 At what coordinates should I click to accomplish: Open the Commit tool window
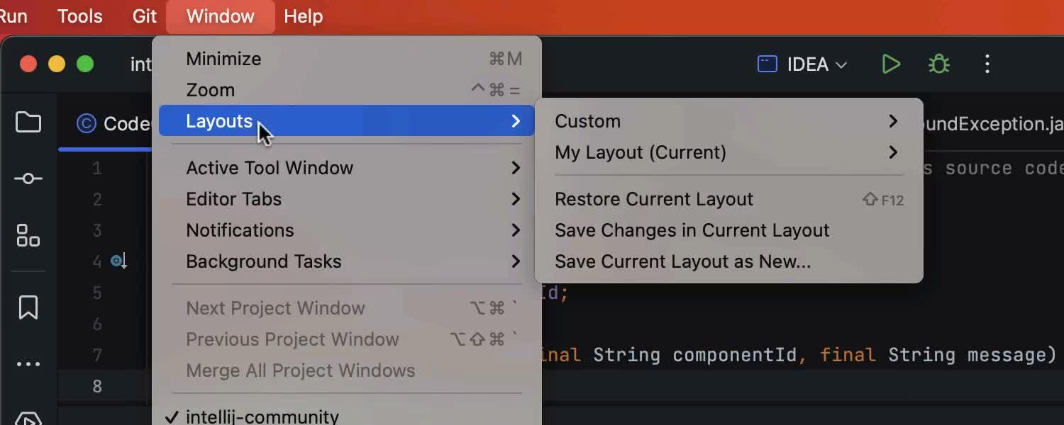click(x=28, y=178)
